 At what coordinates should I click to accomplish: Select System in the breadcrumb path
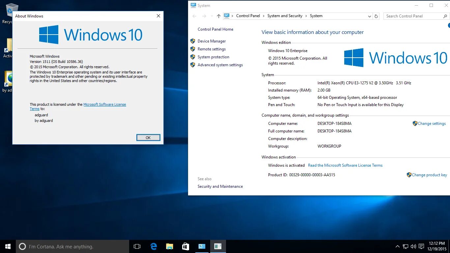(x=316, y=16)
